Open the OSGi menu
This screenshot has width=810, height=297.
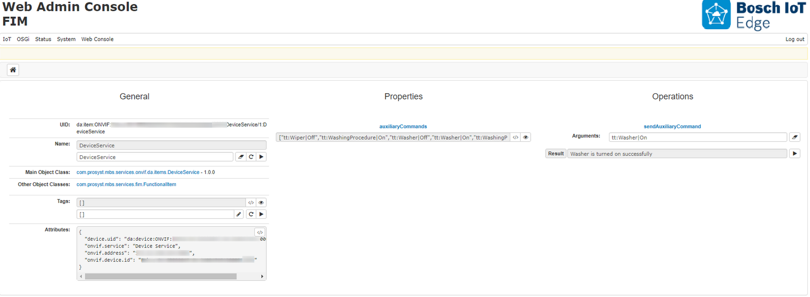23,39
